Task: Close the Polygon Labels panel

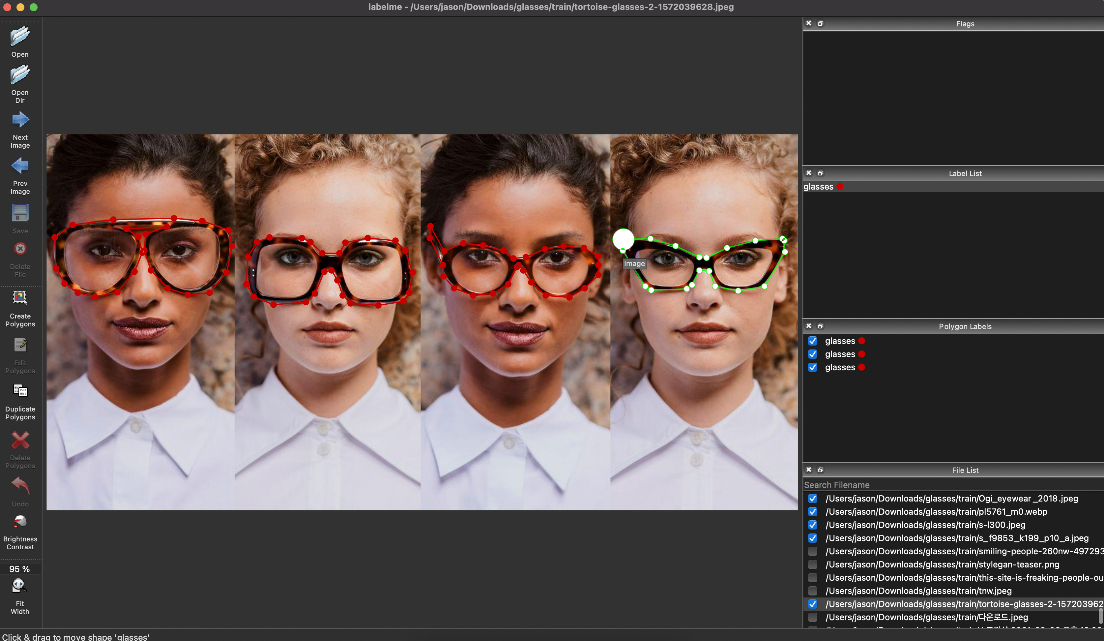Action: click(809, 326)
